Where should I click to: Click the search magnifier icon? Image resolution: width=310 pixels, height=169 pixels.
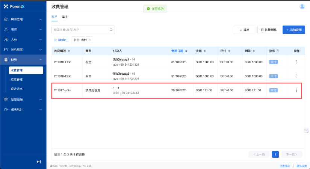tap(111, 30)
